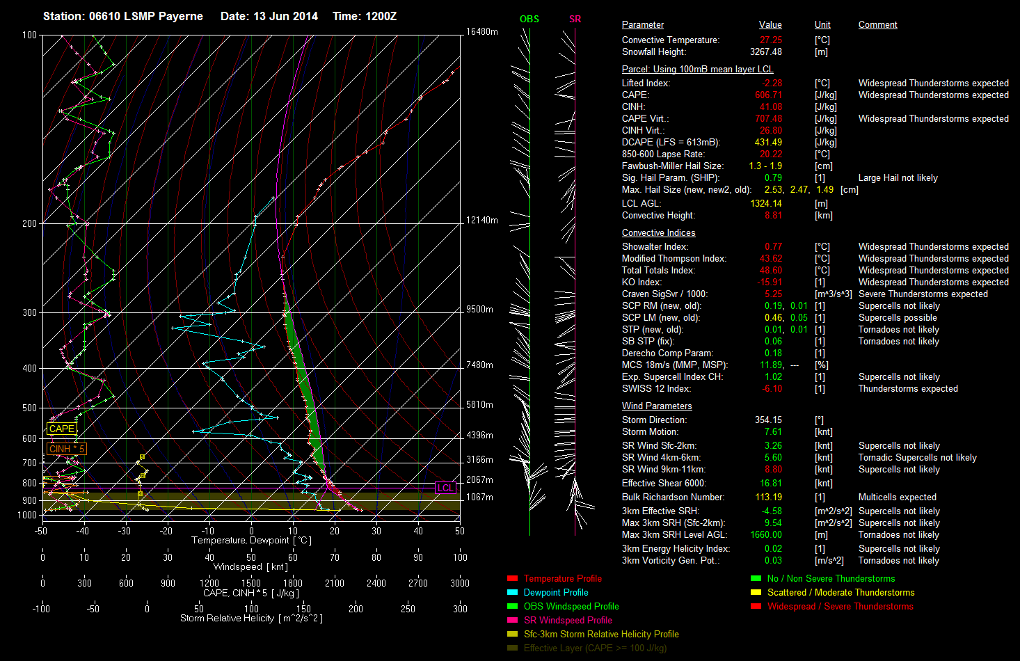This screenshot has width=1020, height=661.
Task: Click the Parcel: Using 100mB mean layer LCL heading
Action: (x=697, y=70)
